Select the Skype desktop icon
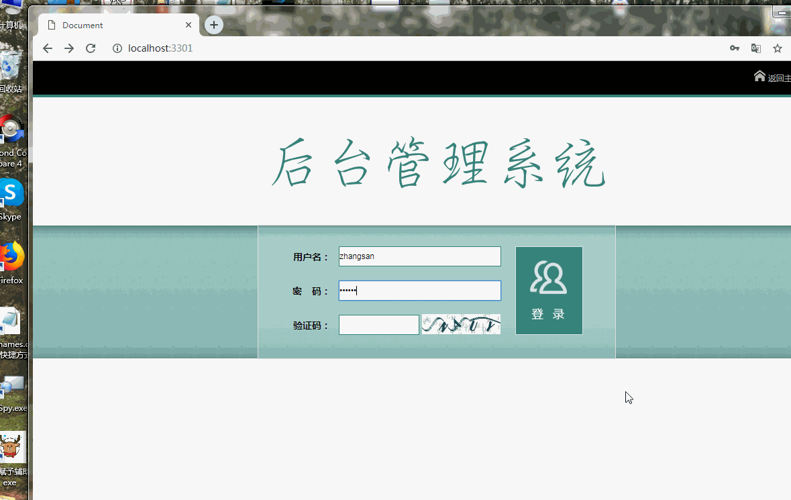The width and height of the screenshot is (791, 500). pos(11,200)
